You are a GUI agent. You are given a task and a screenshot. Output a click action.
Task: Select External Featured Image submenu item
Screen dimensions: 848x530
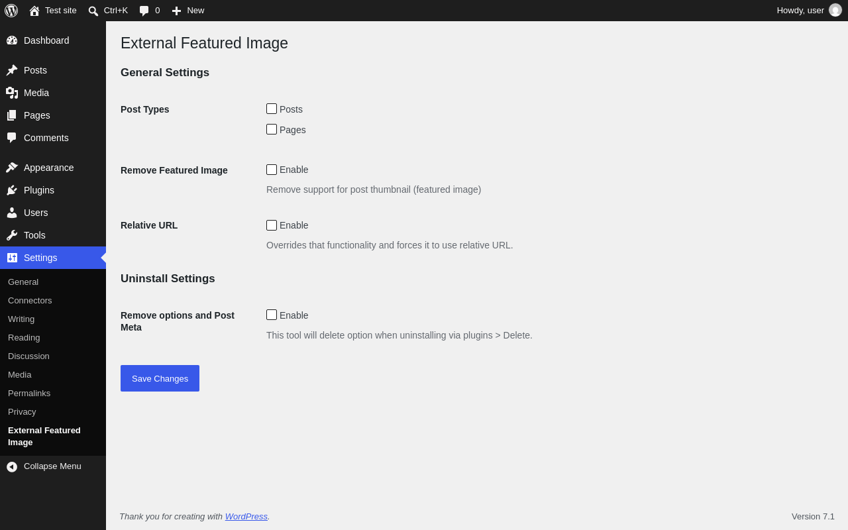coord(44,436)
